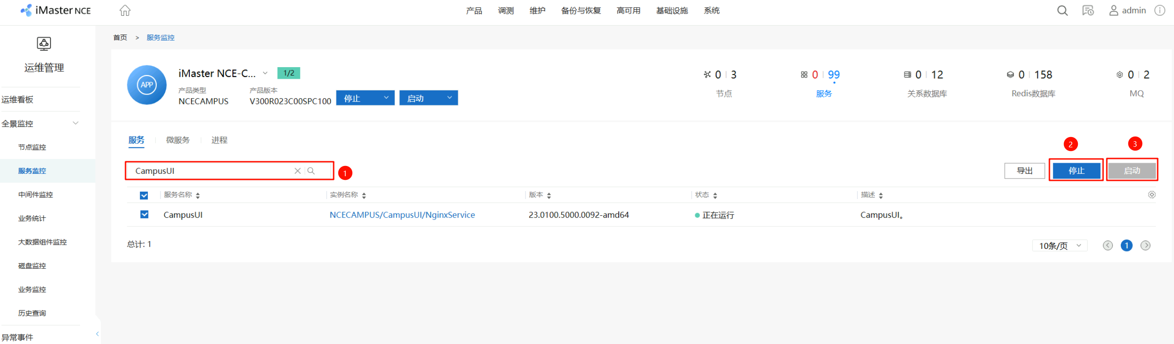Screen dimensions: 1174x344
Task: Go to next page arrow
Action: click(x=1145, y=246)
